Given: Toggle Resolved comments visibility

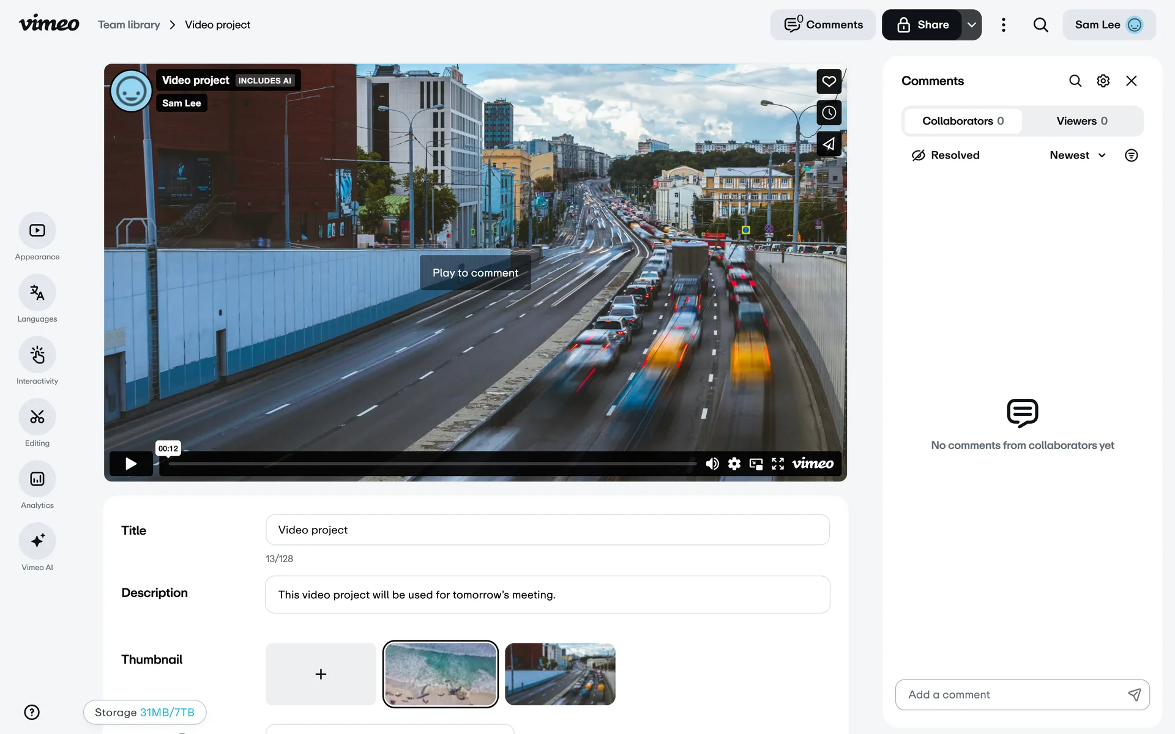Looking at the screenshot, I should pos(946,155).
